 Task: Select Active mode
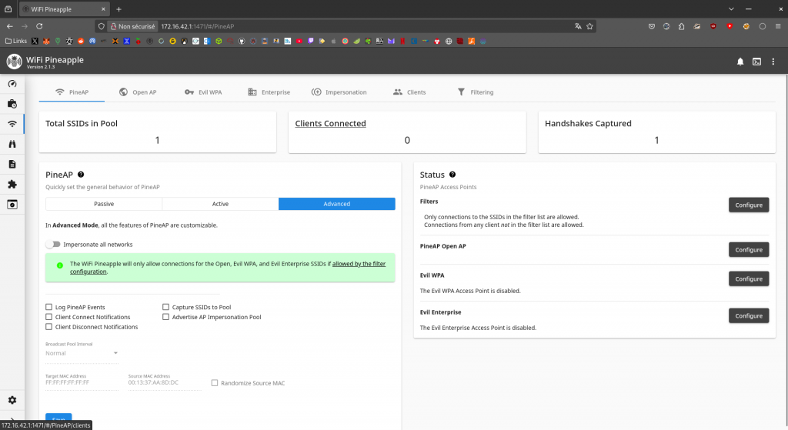220,204
